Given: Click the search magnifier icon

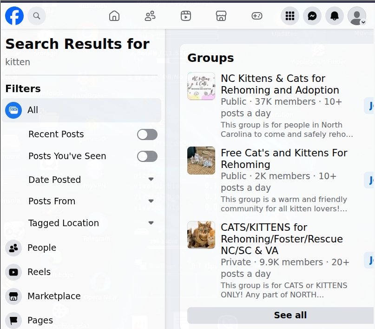Looking at the screenshot, I should tap(37, 16).
